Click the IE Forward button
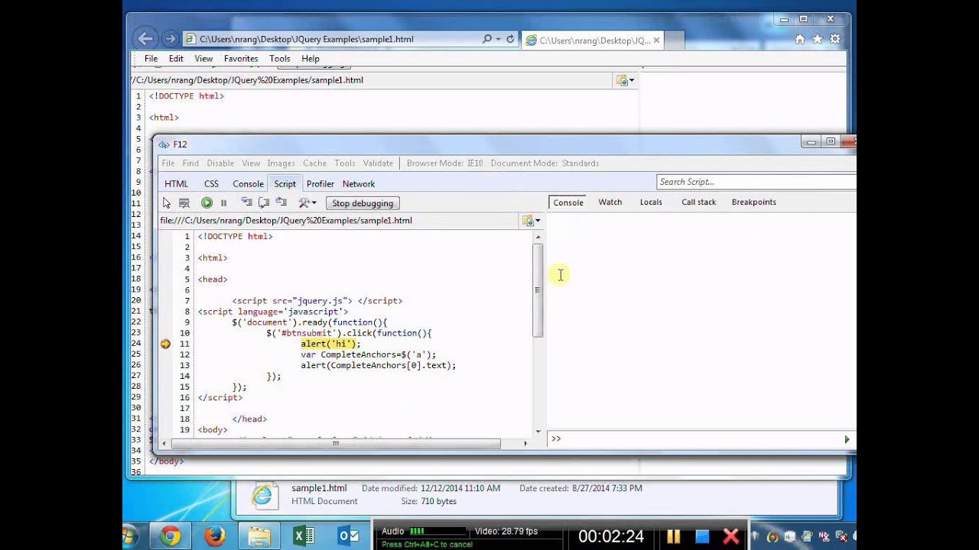 [170, 39]
